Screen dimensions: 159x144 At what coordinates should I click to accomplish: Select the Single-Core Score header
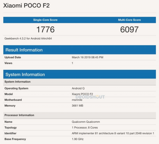click(x=45, y=20)
